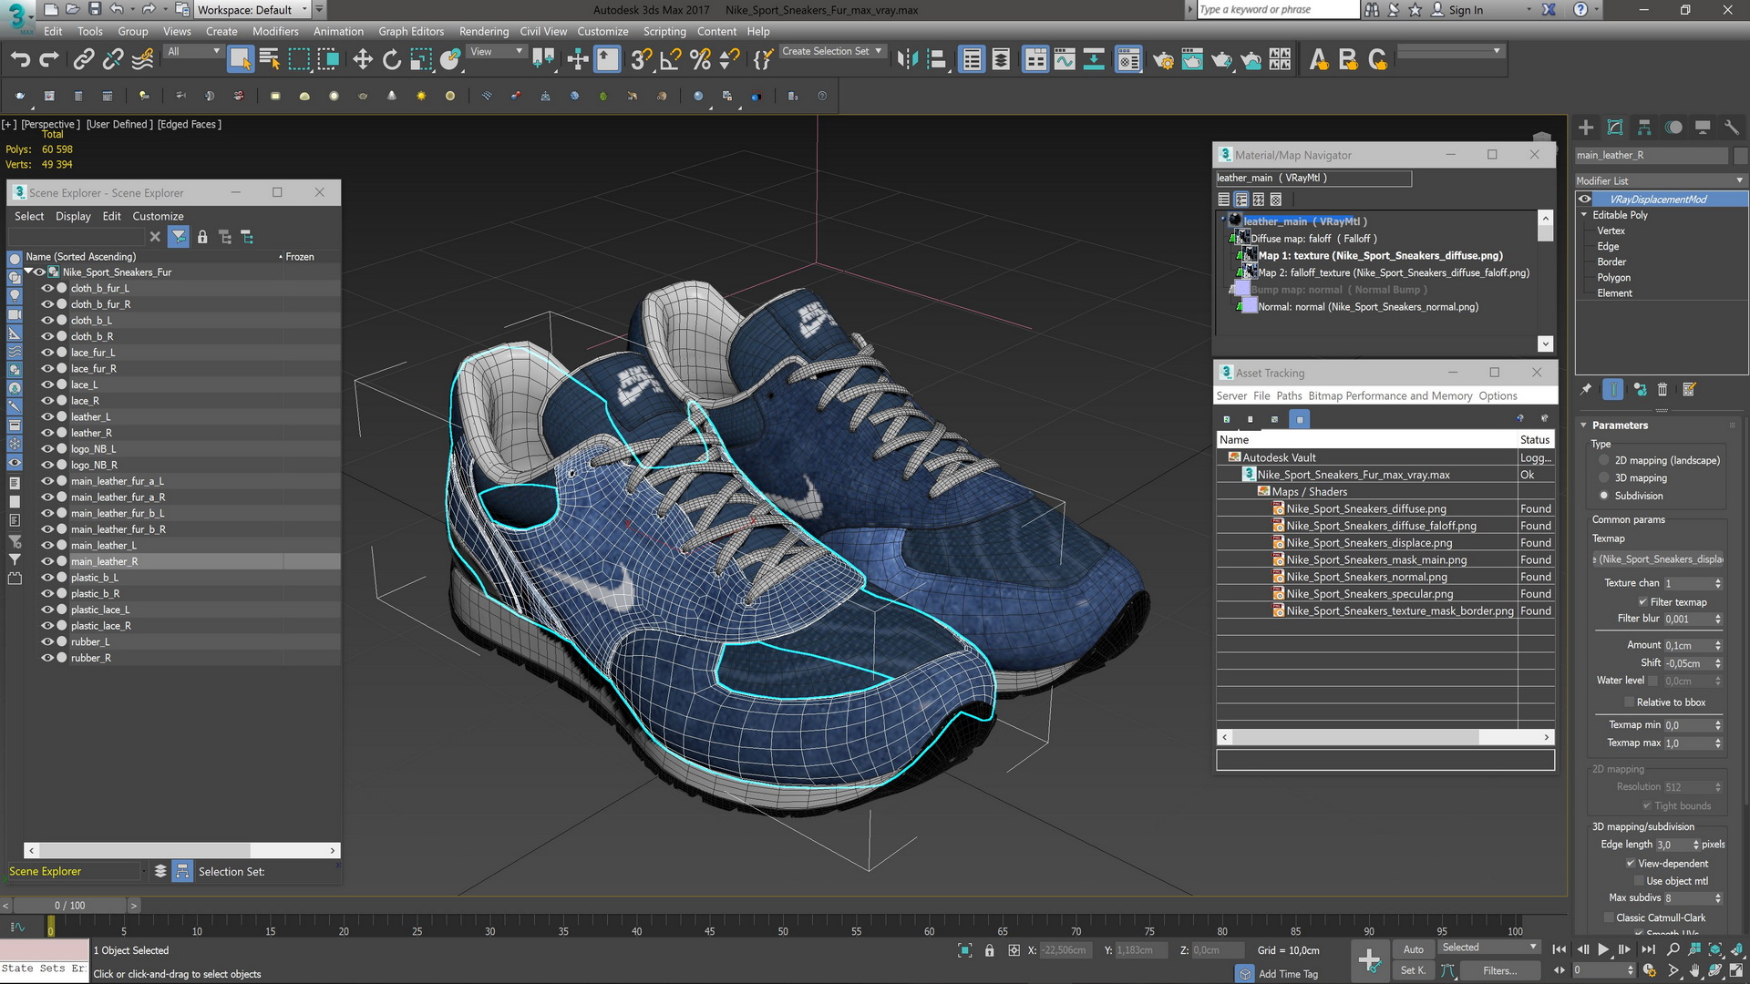
Task: Click the Selection Lock toggle in status bar
Action: pyautogui.click(x=989, y=950)
